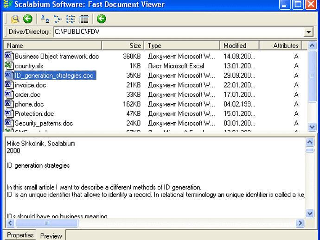The width and height of the screenshot is (320, 240).
Task: Click 'Лист Microsoft Excel' type cell
Action: click(x=176, y=66)
